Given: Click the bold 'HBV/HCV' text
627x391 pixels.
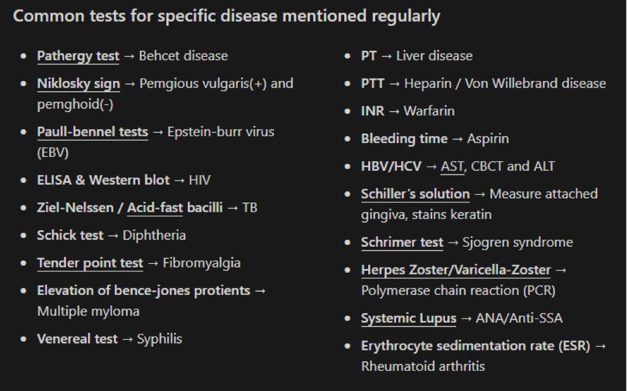Looking at the screenshot, I should [390, 166].
